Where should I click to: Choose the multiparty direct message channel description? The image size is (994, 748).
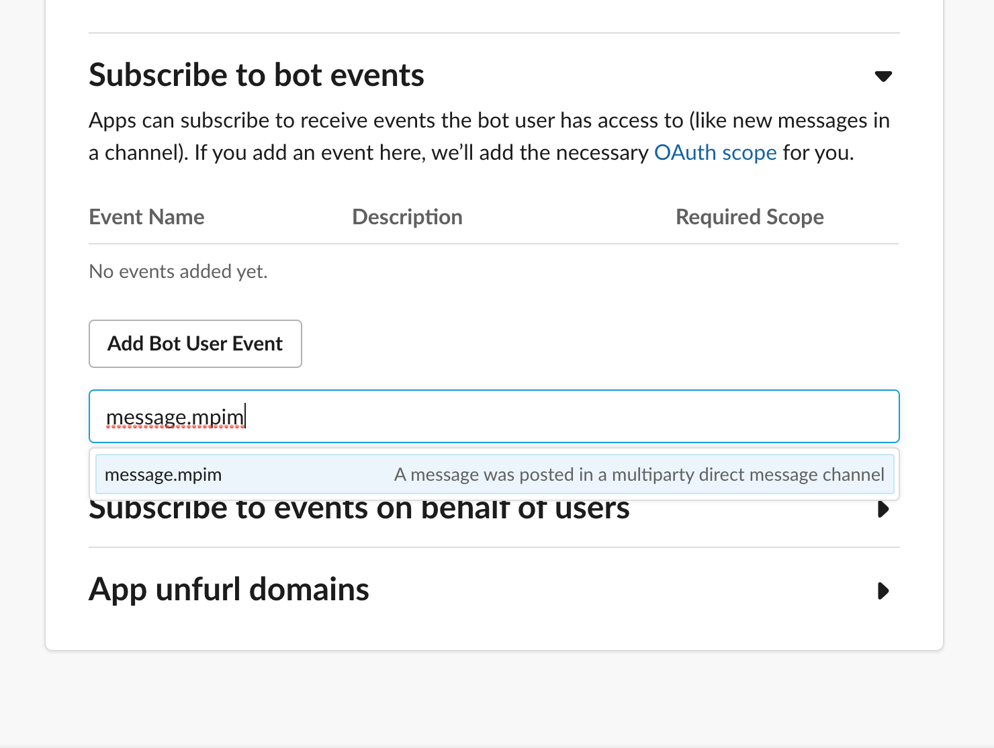coord(639,475)
